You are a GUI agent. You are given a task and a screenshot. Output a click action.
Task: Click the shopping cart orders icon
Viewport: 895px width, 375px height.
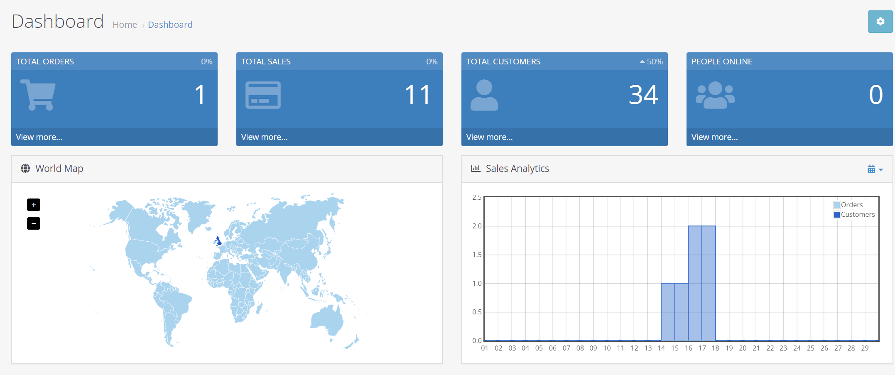pos(38,95)
